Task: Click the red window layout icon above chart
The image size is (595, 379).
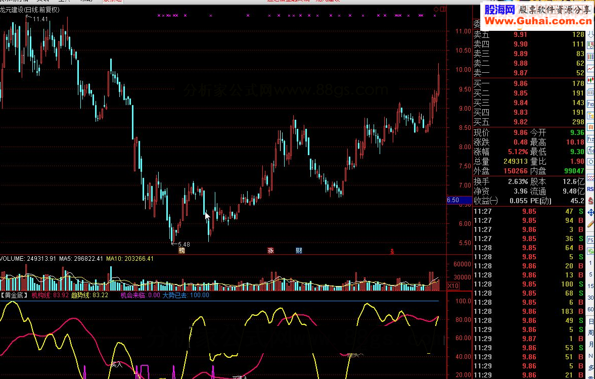Action: [443, 9]
